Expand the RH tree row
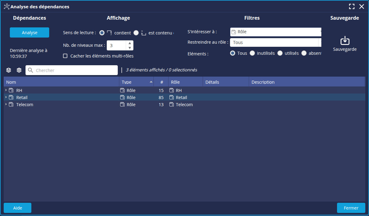The image size is (369, 216). (x=6, y=90)
